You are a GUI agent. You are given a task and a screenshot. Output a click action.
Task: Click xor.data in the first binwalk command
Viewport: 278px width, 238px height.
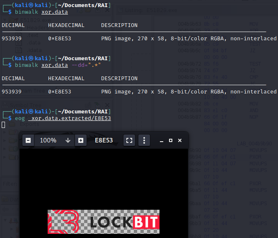(x=55, y=12)
